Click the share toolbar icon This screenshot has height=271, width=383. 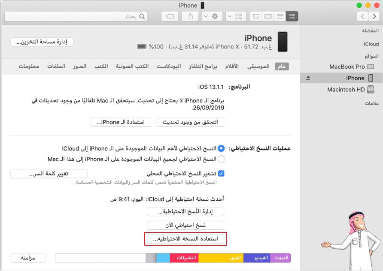pos(190,16)
